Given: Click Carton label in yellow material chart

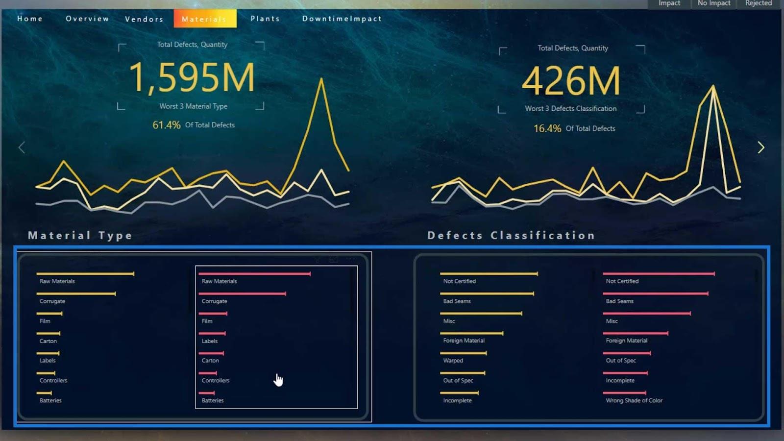Looking at the screenshot, I should point(48,341).
